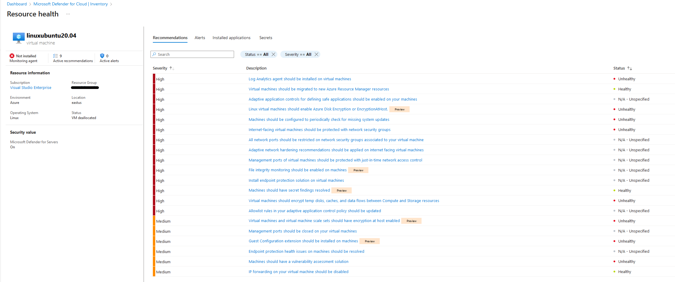The height and width of the screenshot is (282, 675).
Task: Open Log Analytics agent should be installed recommendation
Action: 300,79
